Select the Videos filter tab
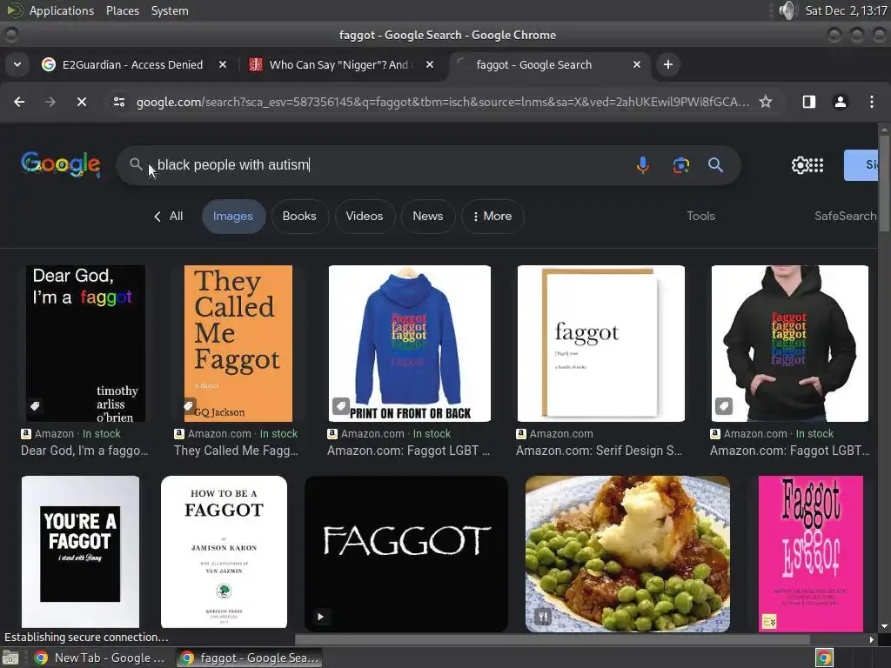891x668 pixels. coord(365,216)
